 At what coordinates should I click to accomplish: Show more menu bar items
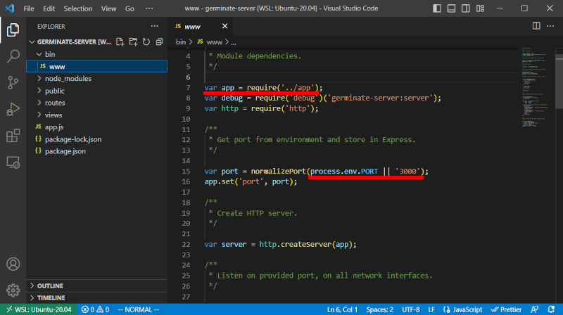(149, 8)
